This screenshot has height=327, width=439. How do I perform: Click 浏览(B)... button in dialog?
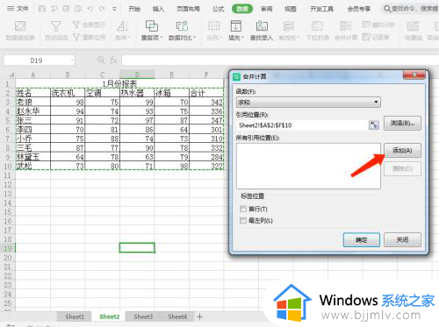pos(402,124)
